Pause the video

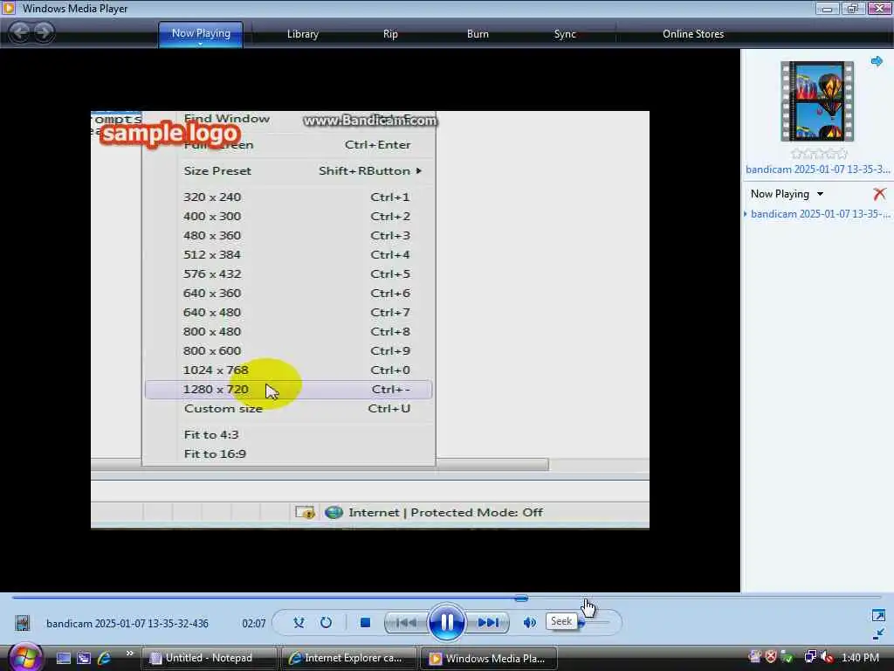click(446, 622)
